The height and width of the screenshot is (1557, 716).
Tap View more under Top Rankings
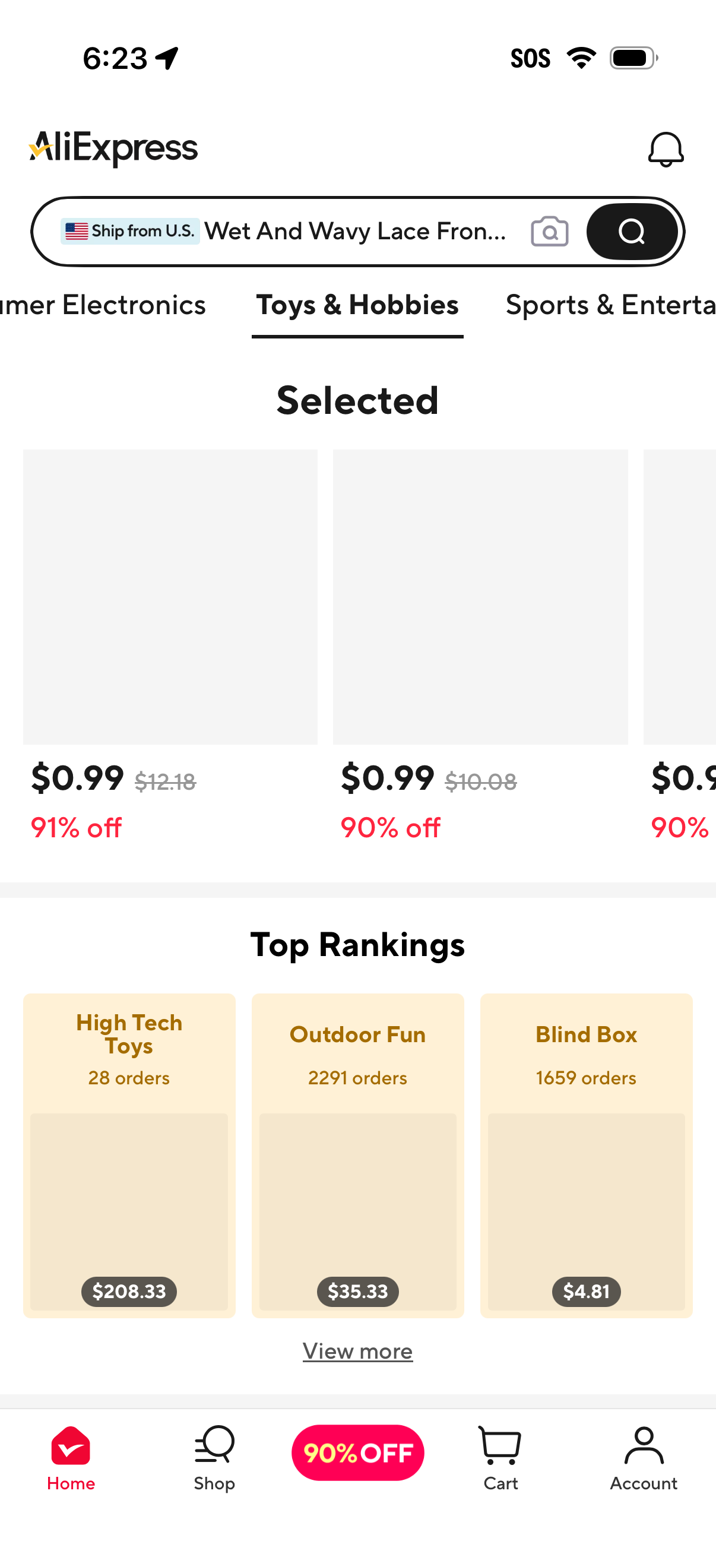(357, 1351)
